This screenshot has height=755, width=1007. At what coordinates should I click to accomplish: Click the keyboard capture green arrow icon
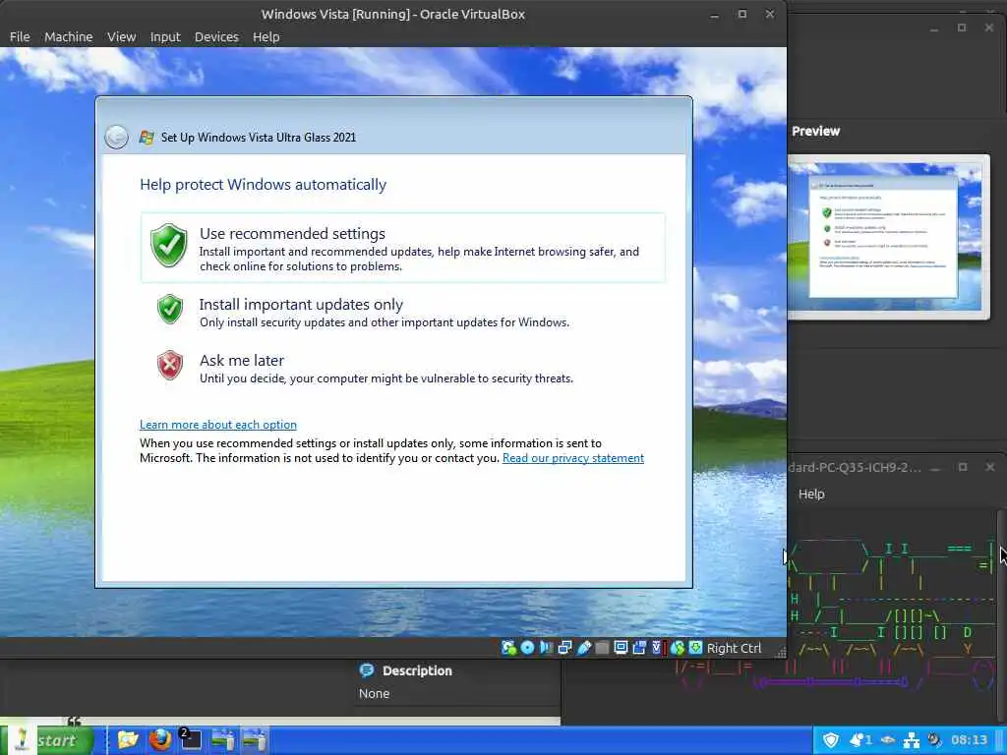click(x=695, y=648)
